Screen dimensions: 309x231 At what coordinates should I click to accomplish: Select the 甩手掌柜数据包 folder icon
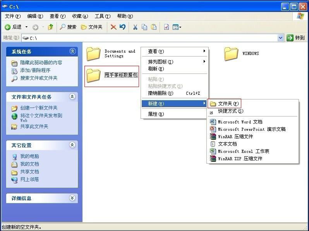93,75
